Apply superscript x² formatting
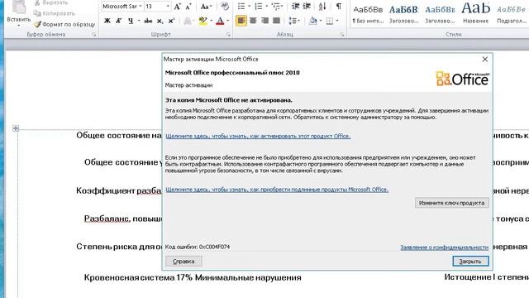Viewport: 529px width, 298px height. 171,21
